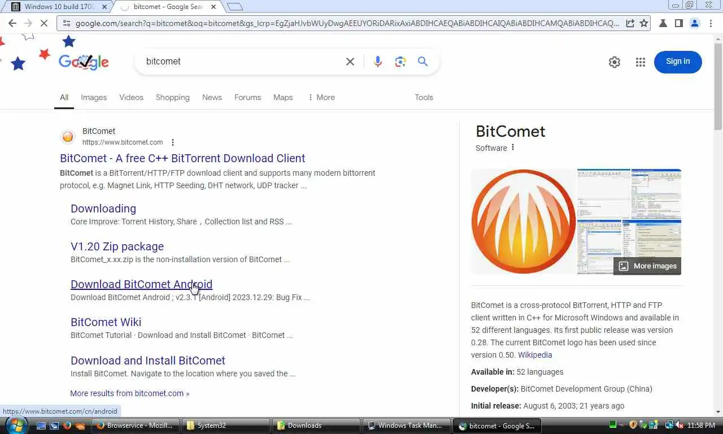Bookmark this page with the star icon
The image size is (723, 434).
644,23
